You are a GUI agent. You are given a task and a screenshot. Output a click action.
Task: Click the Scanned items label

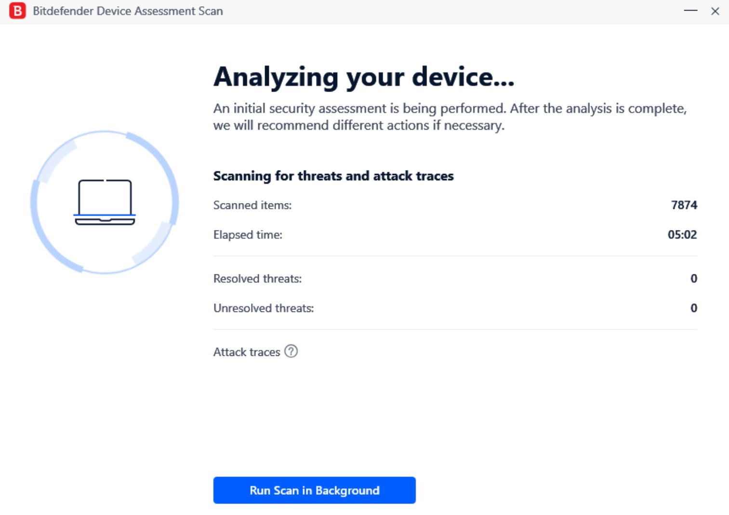click(252, 205)
